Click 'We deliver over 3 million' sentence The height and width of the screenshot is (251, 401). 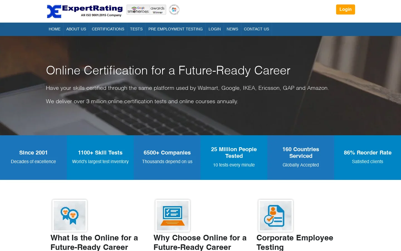click(142, 102)
